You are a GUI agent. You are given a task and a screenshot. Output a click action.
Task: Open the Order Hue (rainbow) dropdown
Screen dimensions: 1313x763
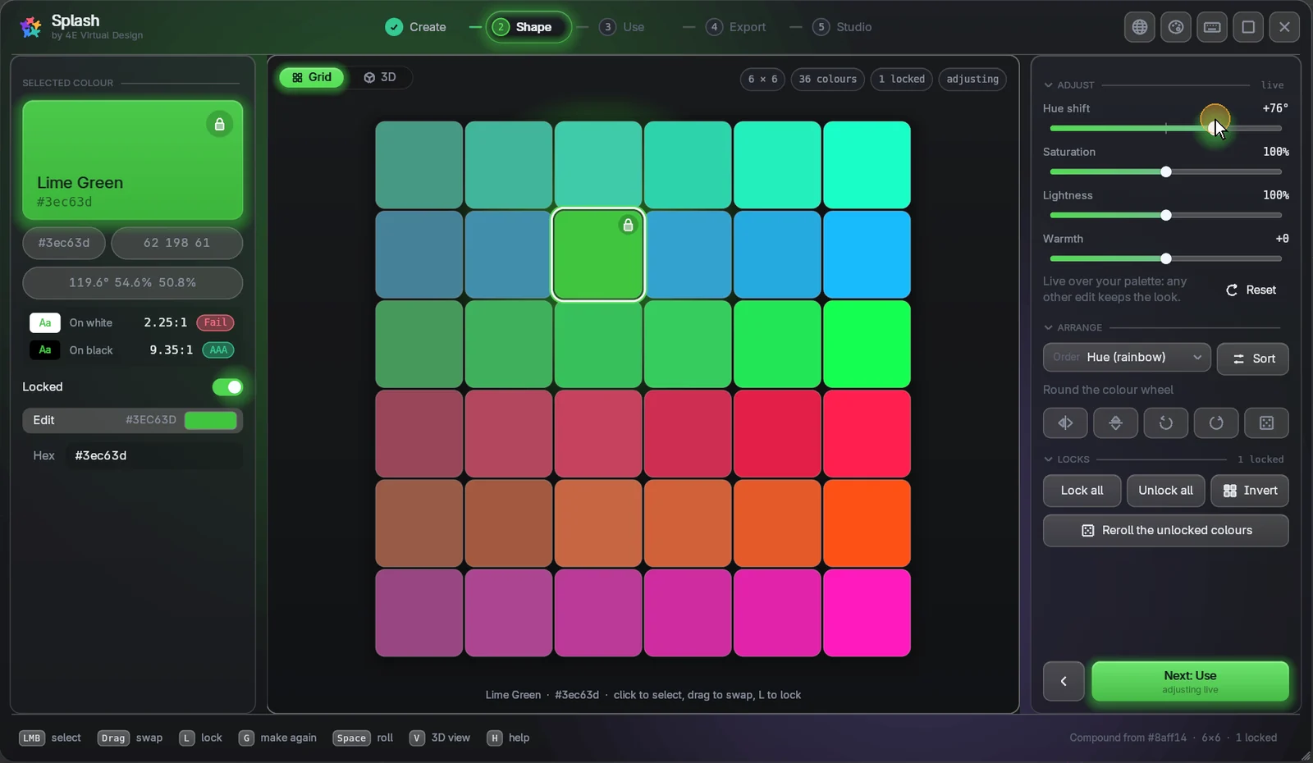pyautogui.click(x=1127, y=358)
